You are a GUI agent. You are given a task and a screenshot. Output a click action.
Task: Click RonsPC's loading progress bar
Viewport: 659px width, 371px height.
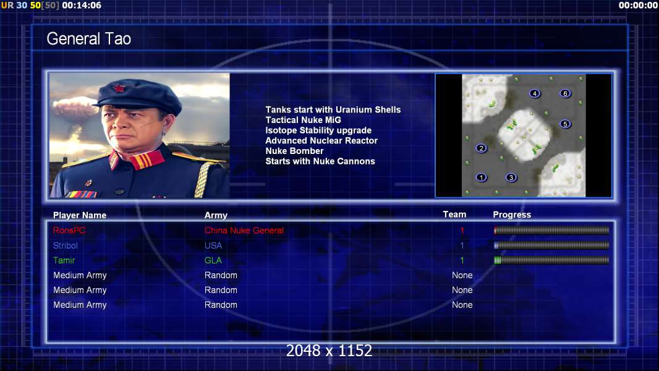coord(551,230)
